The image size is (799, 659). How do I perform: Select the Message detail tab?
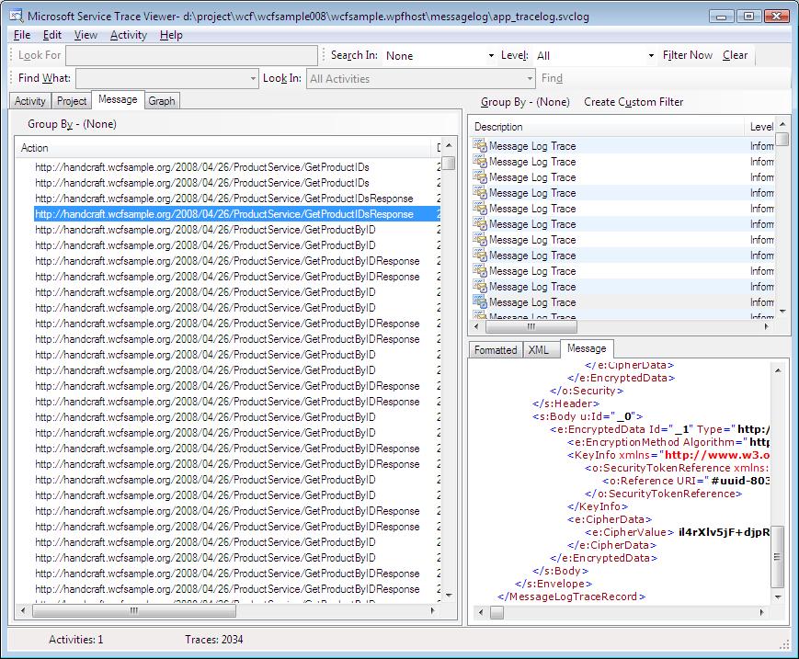pos(587,348)
